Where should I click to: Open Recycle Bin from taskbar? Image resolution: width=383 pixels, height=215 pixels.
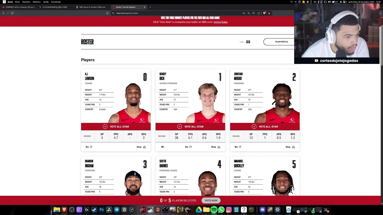pyautogui.click(x=288, y=210)
